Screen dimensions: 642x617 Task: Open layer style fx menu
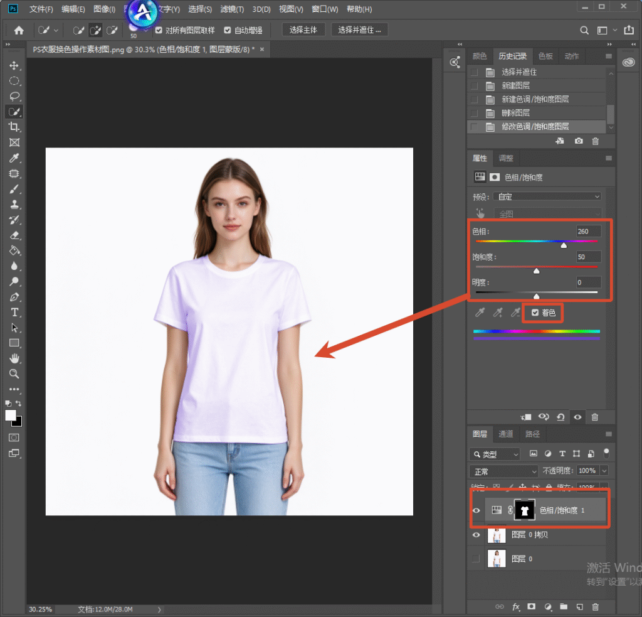pyautogui.click(x=516, y=607)
